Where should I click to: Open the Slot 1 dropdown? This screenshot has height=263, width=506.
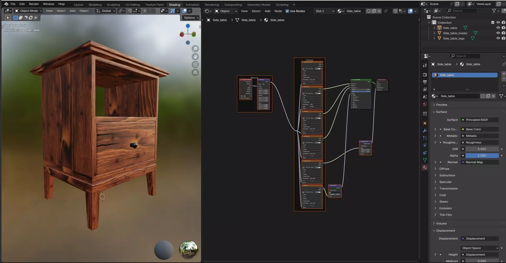pyautogui.click(x=325, y=11)
